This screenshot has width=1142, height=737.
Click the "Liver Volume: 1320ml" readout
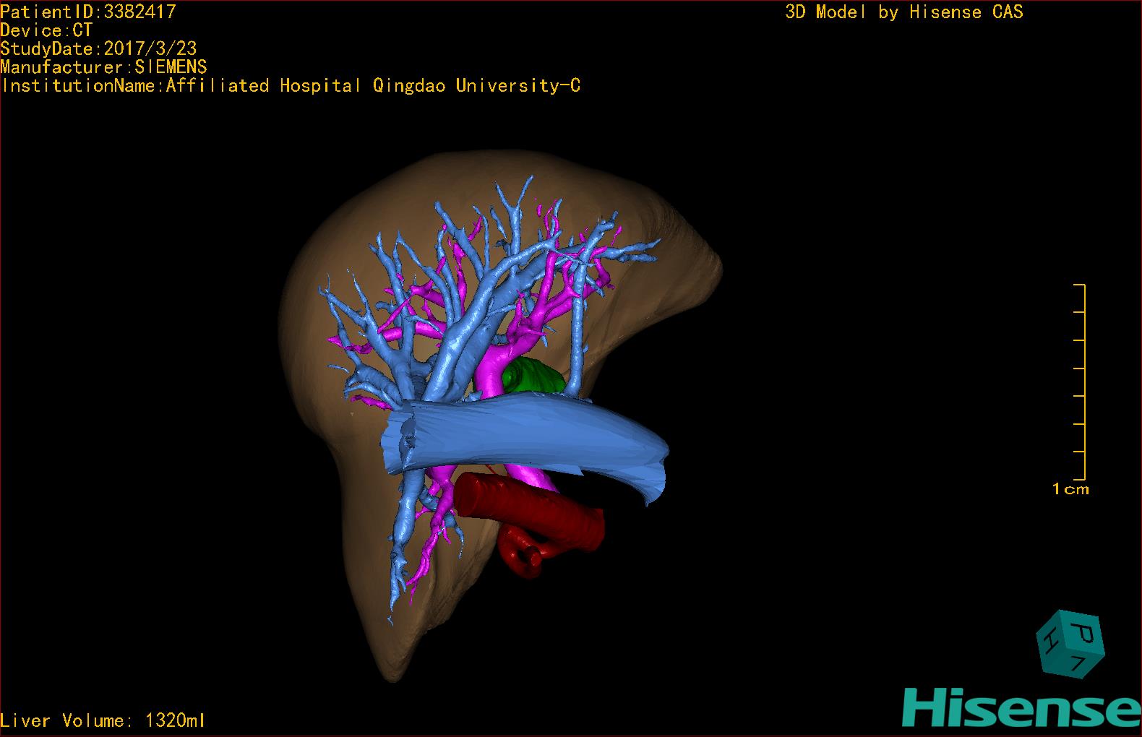pos(103,720)
